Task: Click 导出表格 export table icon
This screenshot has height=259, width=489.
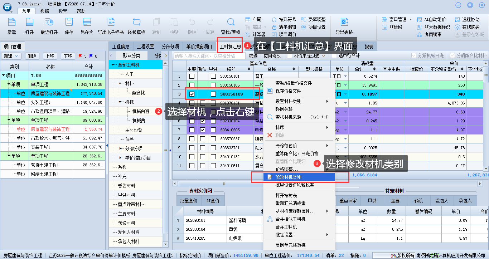Action: click(x=344, y=22)
